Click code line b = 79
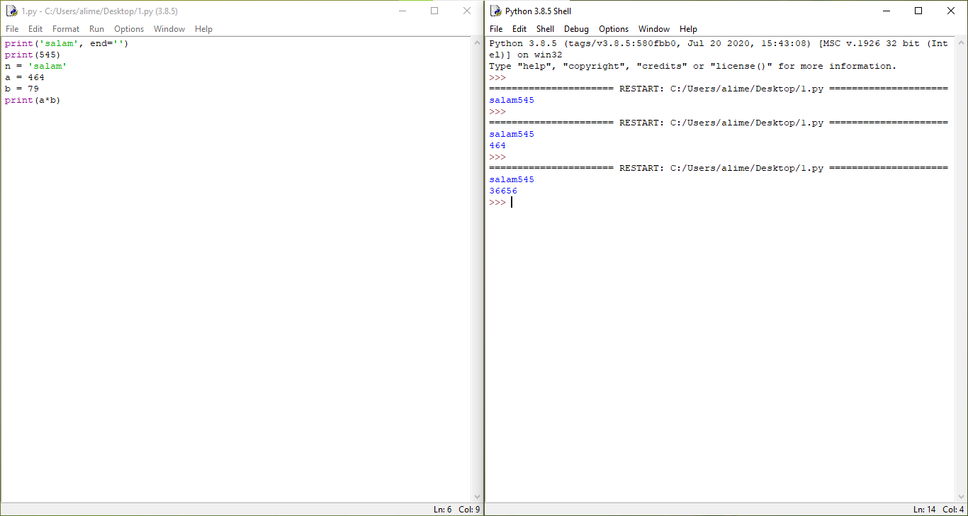Screen dimensions: 968x516 [x=21, y=89]
